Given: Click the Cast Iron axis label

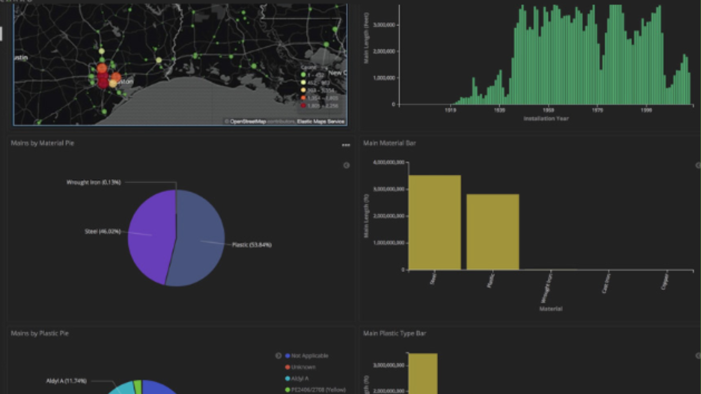Looking at the screenshot, I should (606, 283).
